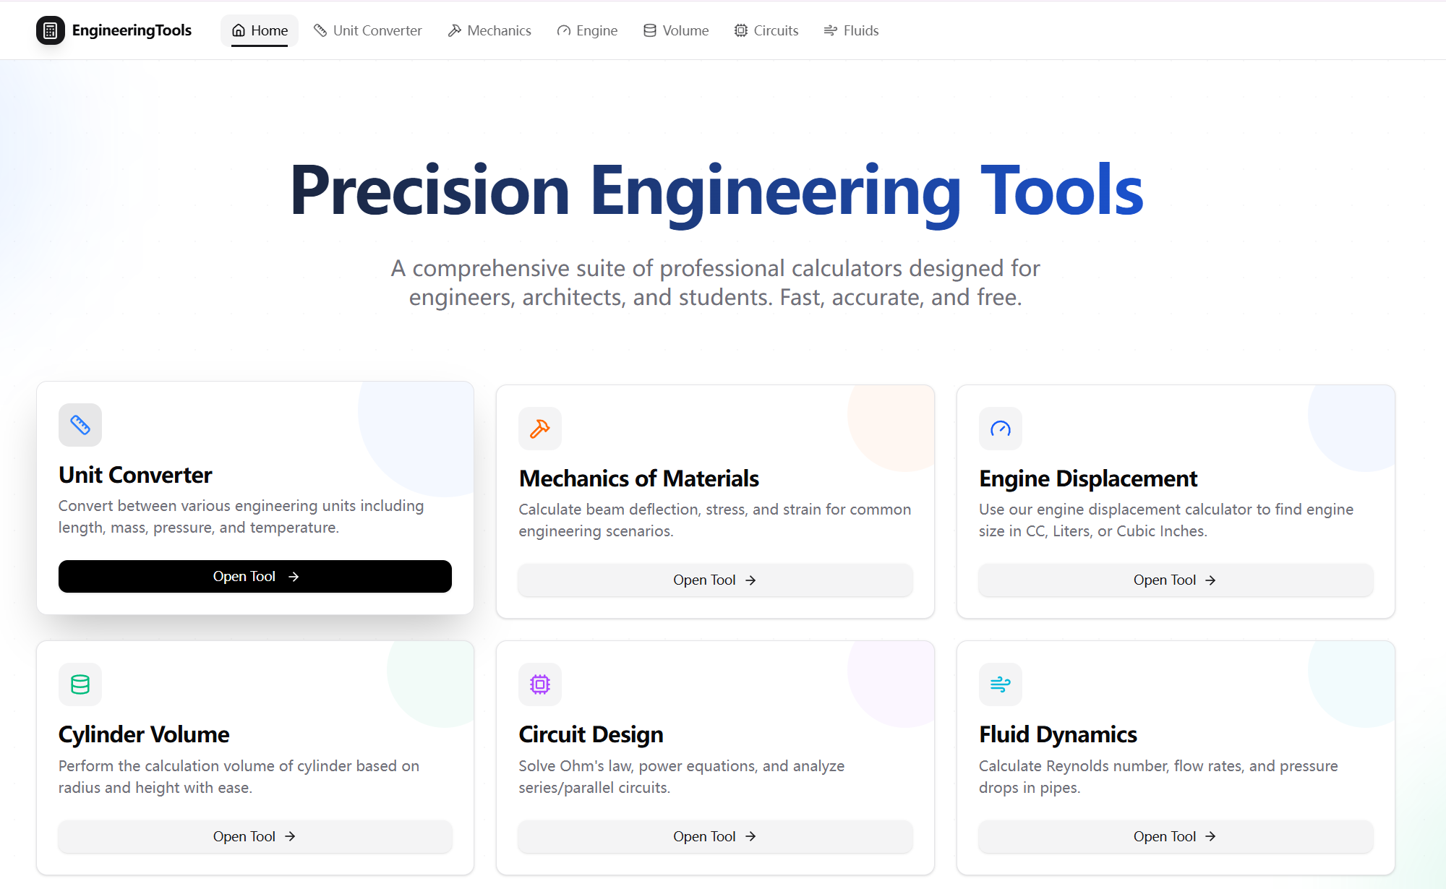The width and height of the screenshot is (1446, 889).
Task: Select the Volume stack icon in the navbar
Action: click(649, 30)
